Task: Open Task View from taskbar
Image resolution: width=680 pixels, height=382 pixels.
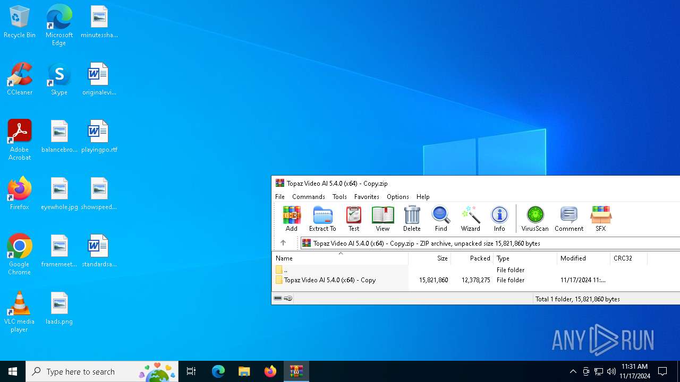Action: [x=191, y=371]
